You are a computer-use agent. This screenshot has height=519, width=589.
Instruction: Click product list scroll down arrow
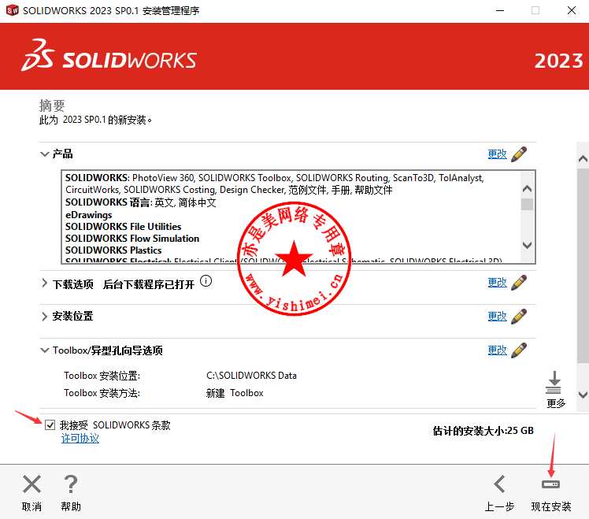tap(527, 245)
